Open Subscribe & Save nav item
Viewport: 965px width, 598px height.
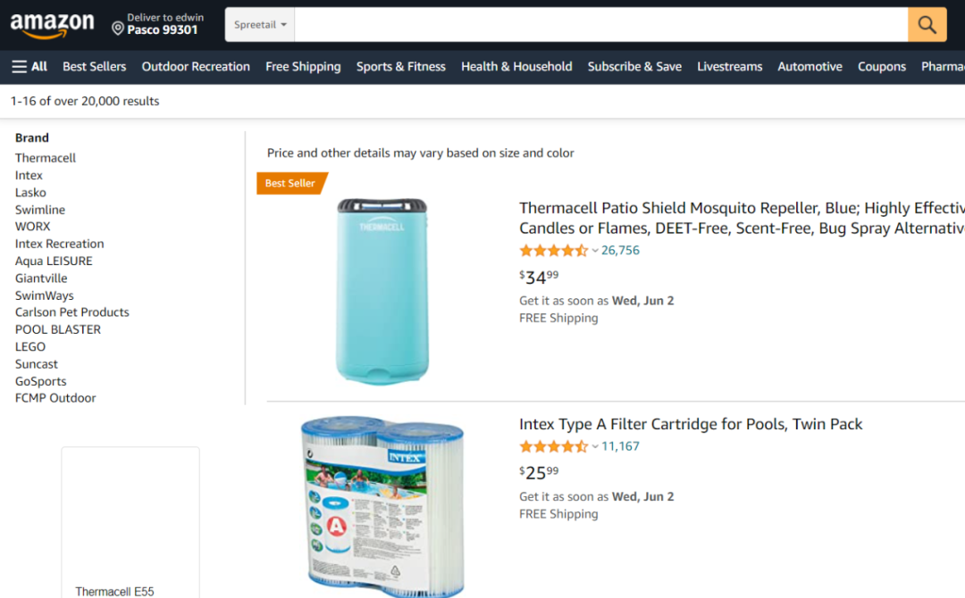pos(634,66)
